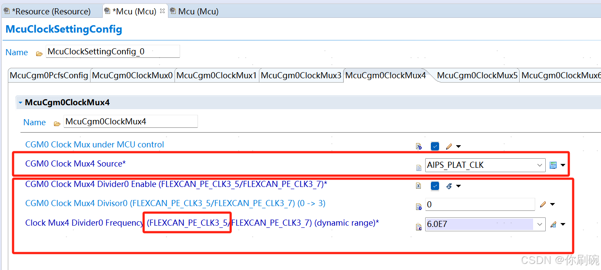Viewport: 601px width, 270px height.
Task: Open the McuCgm0ClockMux0 tab
Action: [x=132, y=75]
